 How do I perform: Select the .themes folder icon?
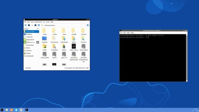83,30
